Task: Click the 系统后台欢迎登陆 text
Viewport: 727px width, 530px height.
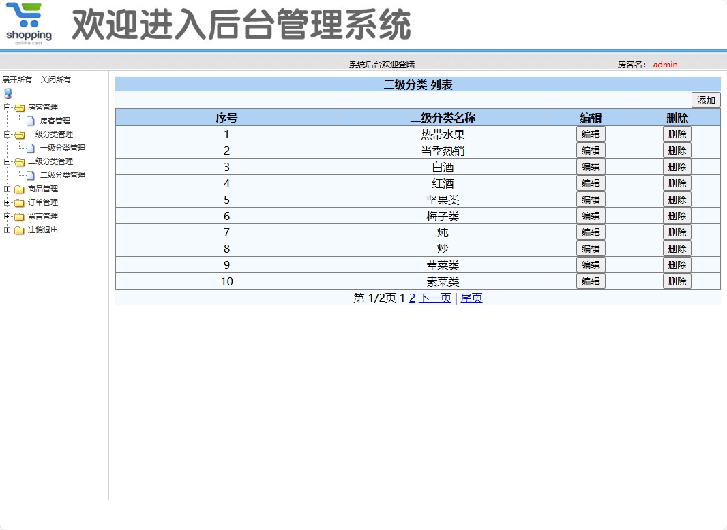Action: (382, 65)
